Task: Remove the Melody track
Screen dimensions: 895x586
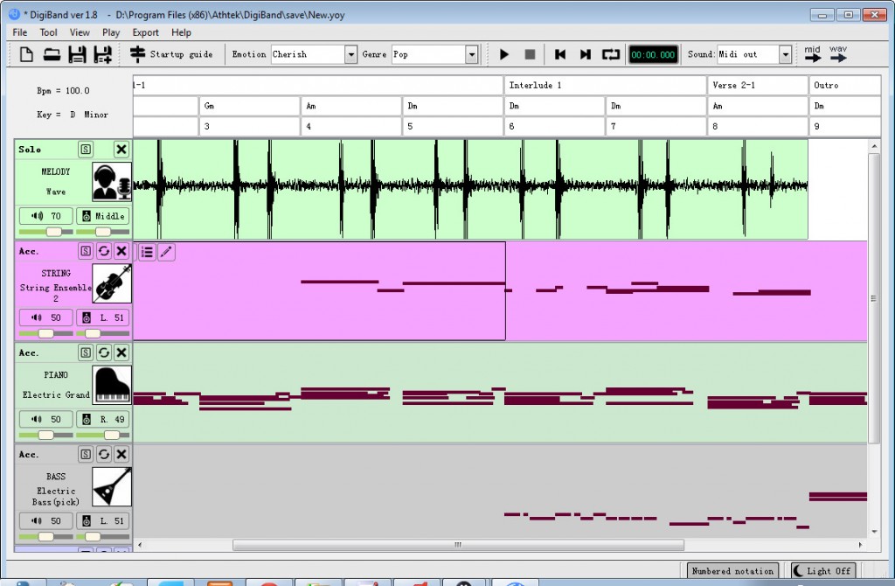Action: [x=121, y=150]
